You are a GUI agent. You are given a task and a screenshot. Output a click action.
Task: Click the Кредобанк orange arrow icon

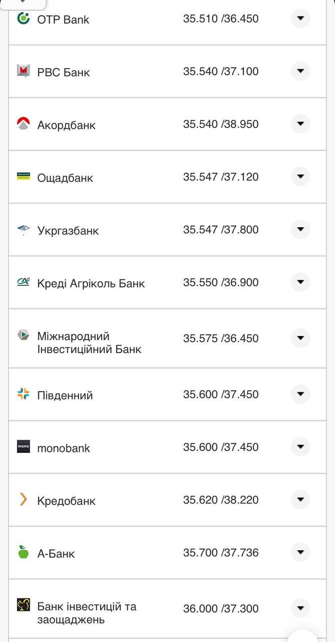point(22,500)
